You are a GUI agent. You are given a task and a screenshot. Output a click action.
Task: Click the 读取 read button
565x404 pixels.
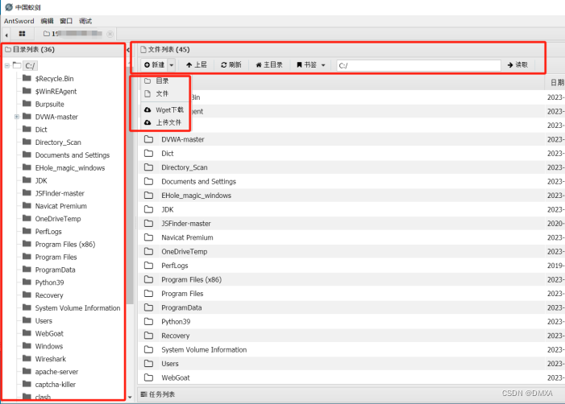click(x=517, y=64)
